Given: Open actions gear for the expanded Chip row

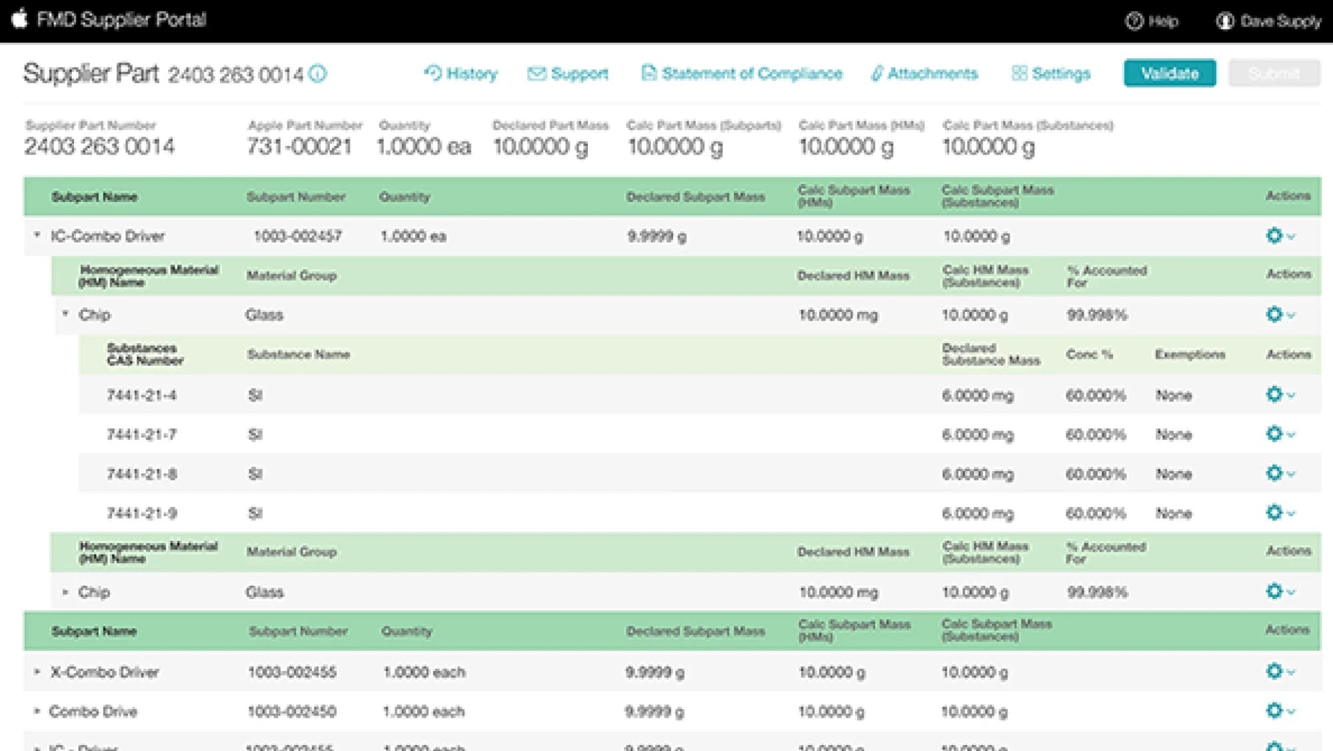Looking at the screenshot, I should click(x=1280, y=315).
